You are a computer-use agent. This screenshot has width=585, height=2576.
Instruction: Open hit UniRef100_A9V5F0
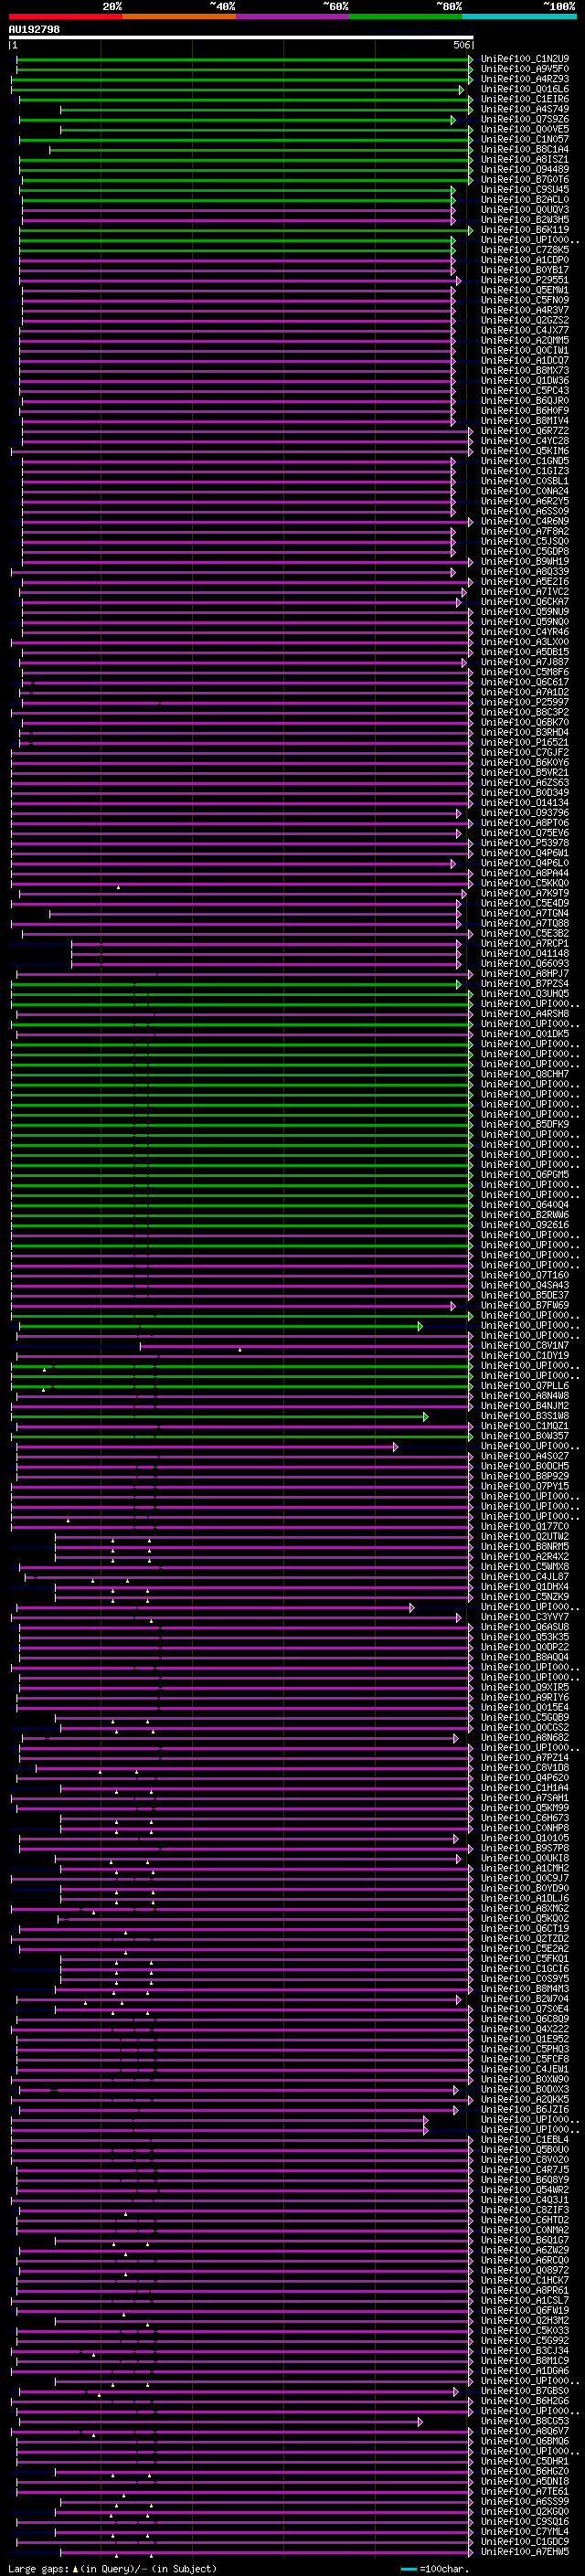tap(525, 69)
